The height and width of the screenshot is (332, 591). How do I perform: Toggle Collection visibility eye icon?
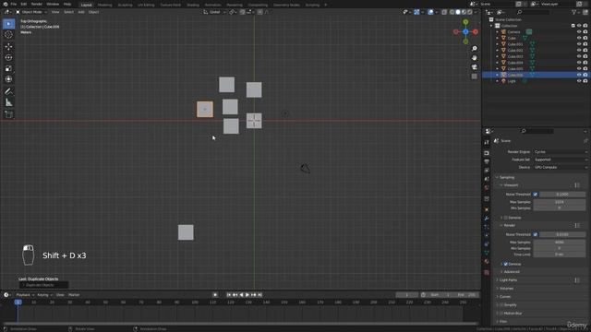(x=579, y=26)
